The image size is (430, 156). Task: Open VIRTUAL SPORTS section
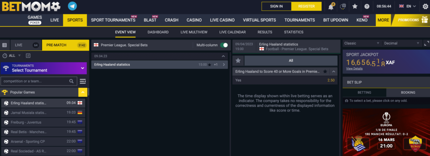(260, 20)
